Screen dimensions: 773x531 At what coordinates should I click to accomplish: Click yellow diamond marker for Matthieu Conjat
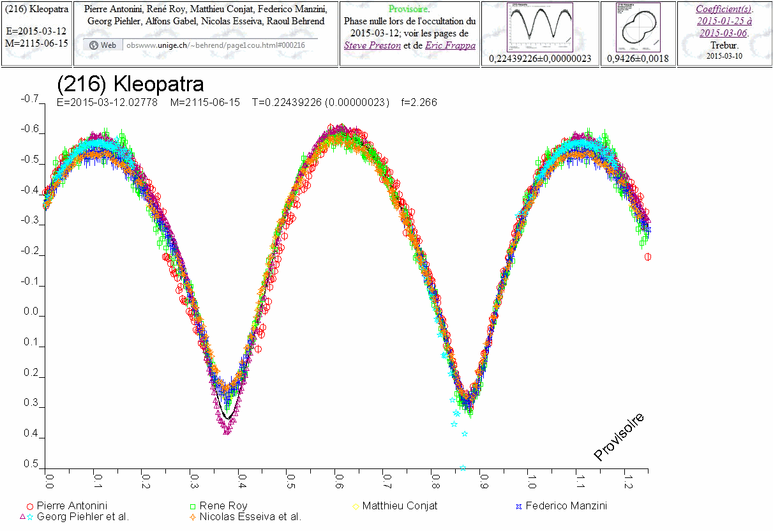pyautogui.click(x=356, y=506)
